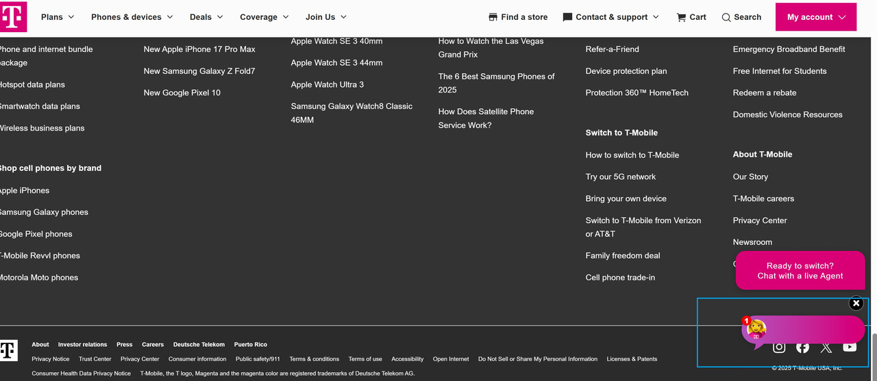Expand the Phones & devices menu
877x381 pixels.
132,17
